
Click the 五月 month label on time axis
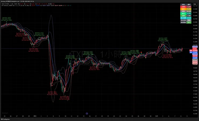coord(157,116)
